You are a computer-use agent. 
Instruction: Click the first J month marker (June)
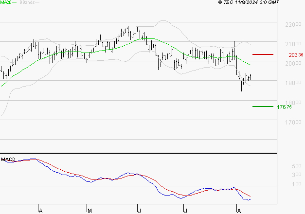pyautogui.click(x=139, y=211)
